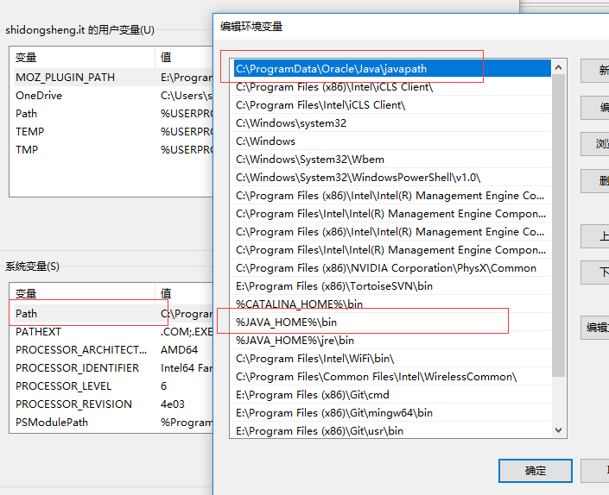Select system variable Path row
609x495 pixels.
click(x=112, y=314)
